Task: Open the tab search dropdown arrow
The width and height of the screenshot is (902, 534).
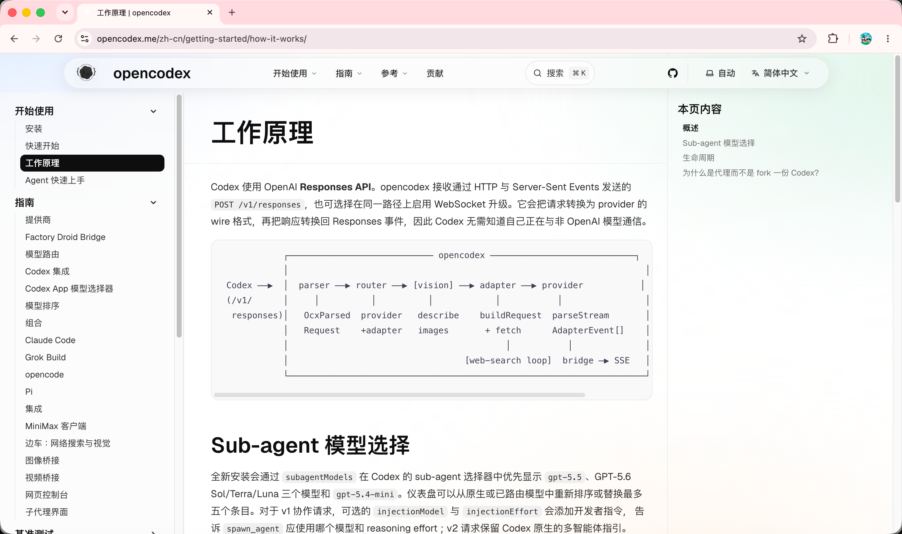Action: click(65, 13)
